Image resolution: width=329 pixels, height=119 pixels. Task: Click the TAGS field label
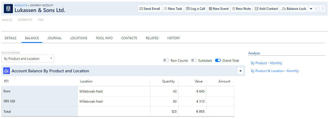click(x=41, y=20)
